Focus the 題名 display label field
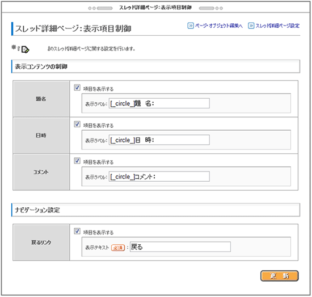This screenshot has width=312, height=297. pyautogui.click(x=159, y=103)
